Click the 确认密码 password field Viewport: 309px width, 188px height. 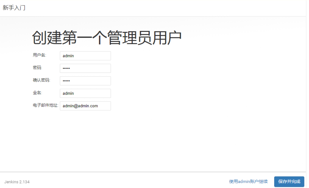pos(85,81)
